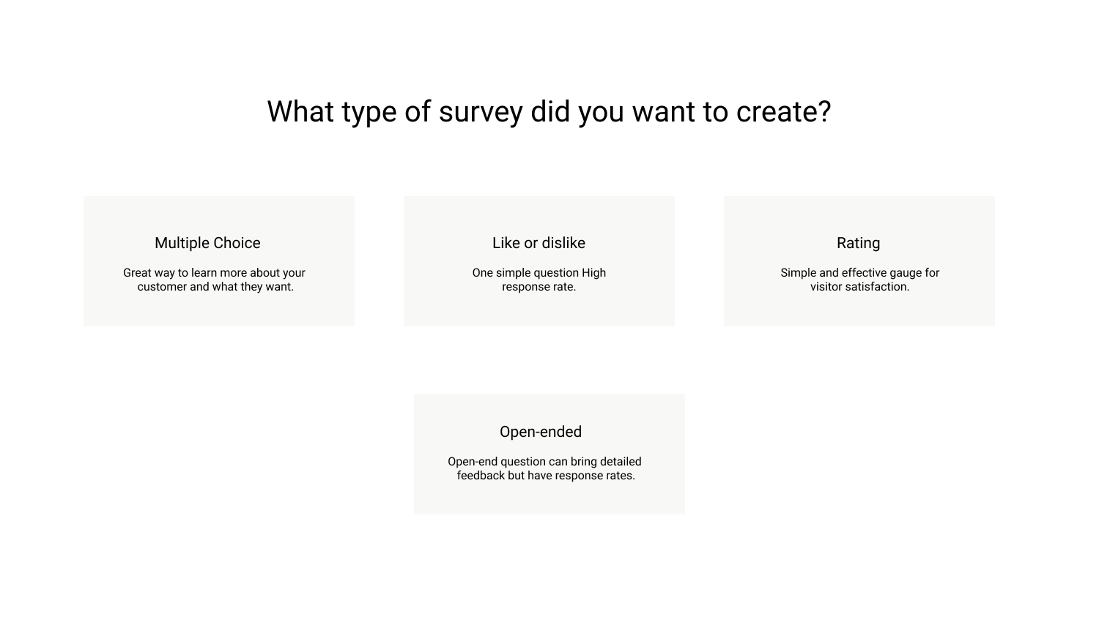1099x625 pixels.
Task: Click the 'Multiple Choice' card title
Action: pos(207,243)
